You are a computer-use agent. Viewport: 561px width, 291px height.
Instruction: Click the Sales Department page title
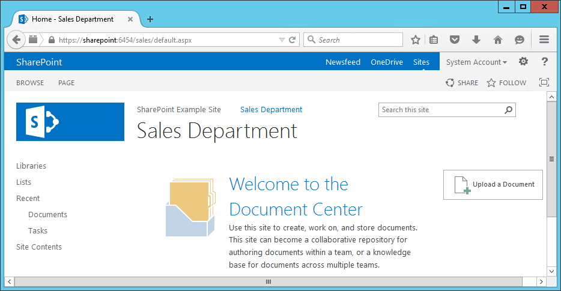(217, 131)
